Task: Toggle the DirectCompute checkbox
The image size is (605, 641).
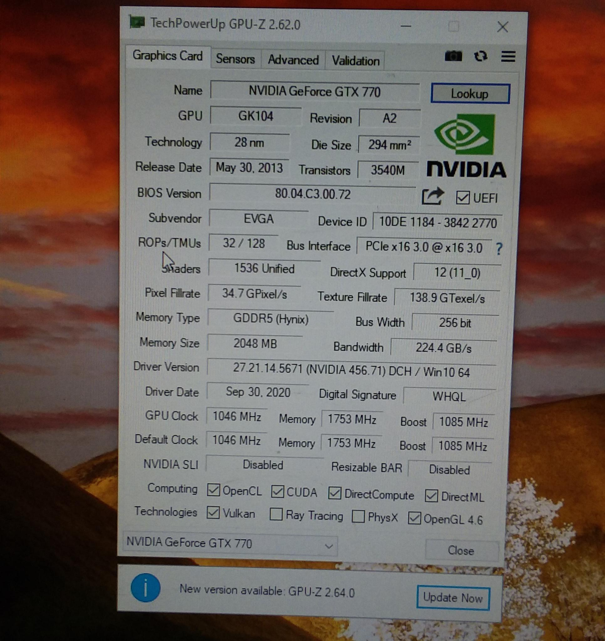Action: coord(335,493)
